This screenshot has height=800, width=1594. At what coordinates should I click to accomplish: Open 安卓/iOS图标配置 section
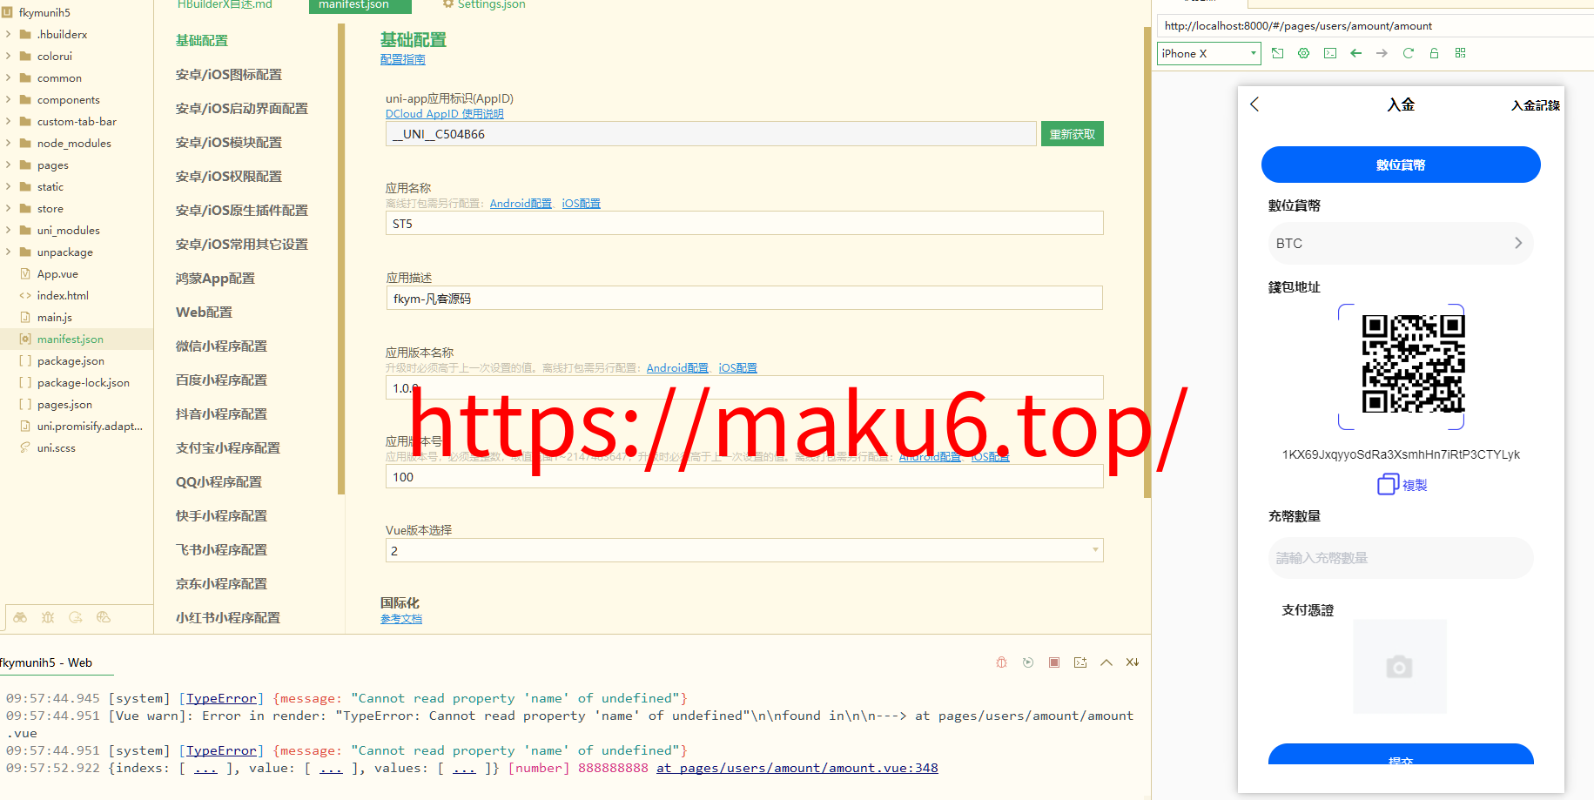[x=229, y=75]
